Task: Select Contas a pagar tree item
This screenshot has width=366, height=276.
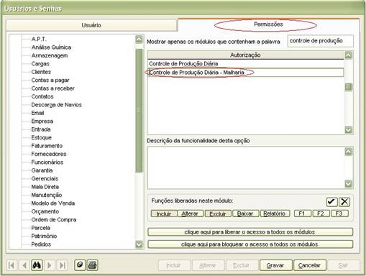Action: (50, 80)
